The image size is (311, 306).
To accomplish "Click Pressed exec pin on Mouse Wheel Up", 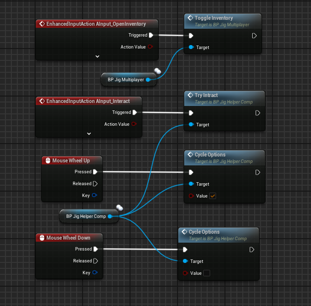I will click(x=95, y=172).
